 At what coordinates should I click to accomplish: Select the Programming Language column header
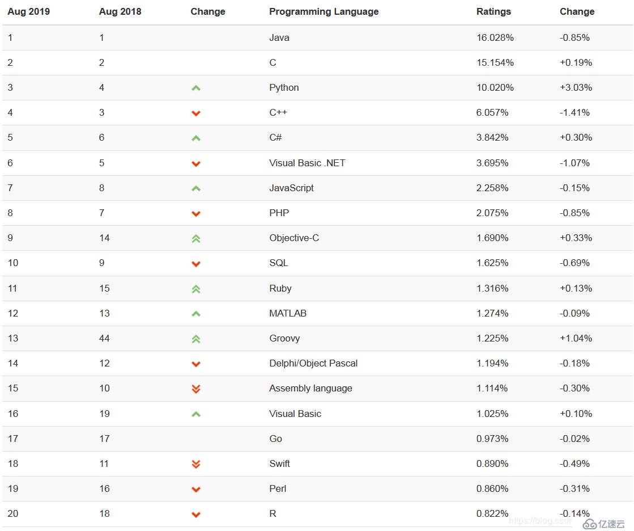[x=324, y=12]
